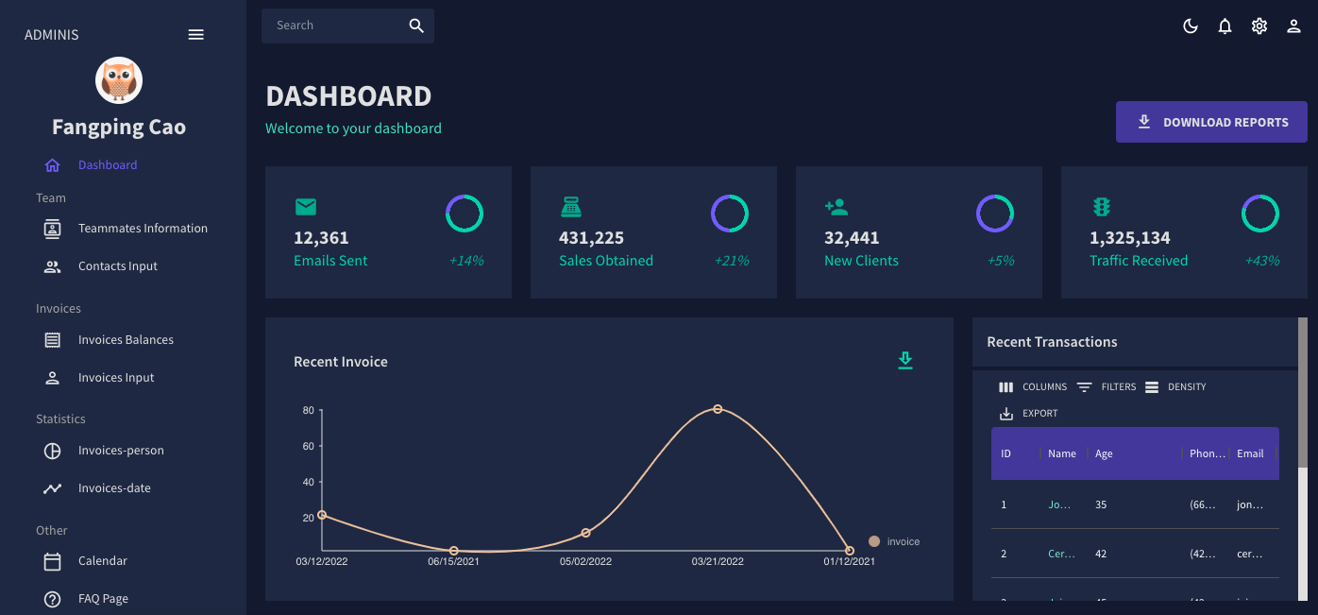
Task: Click Invoices Balances receipt icon
Action: point(53,340)
